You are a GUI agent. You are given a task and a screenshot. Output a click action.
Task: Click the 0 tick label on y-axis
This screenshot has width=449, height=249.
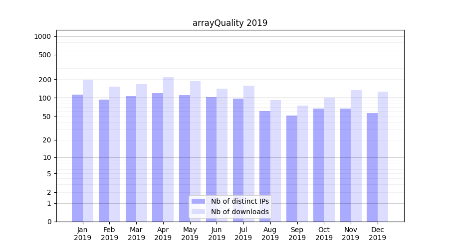(49, 222)
